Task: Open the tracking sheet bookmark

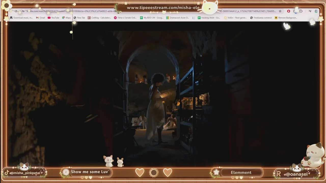Action: 209,18
